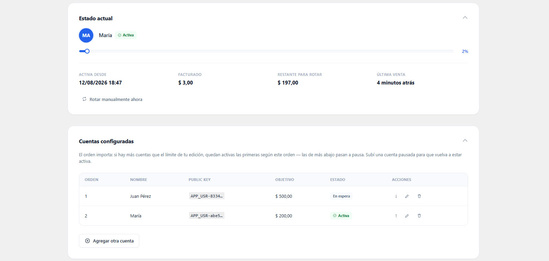The width and height of the screenshot is (549, 261).
Task: Click Rotar manualmente ahora
Action: (x=112, y=99)
